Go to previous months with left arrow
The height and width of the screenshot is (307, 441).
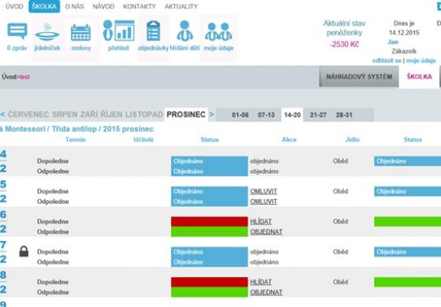(2, 114)
